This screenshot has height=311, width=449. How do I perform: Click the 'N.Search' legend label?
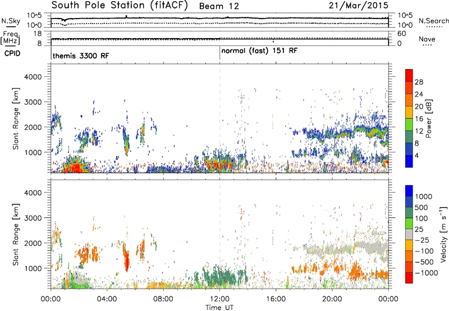(434, 21)
